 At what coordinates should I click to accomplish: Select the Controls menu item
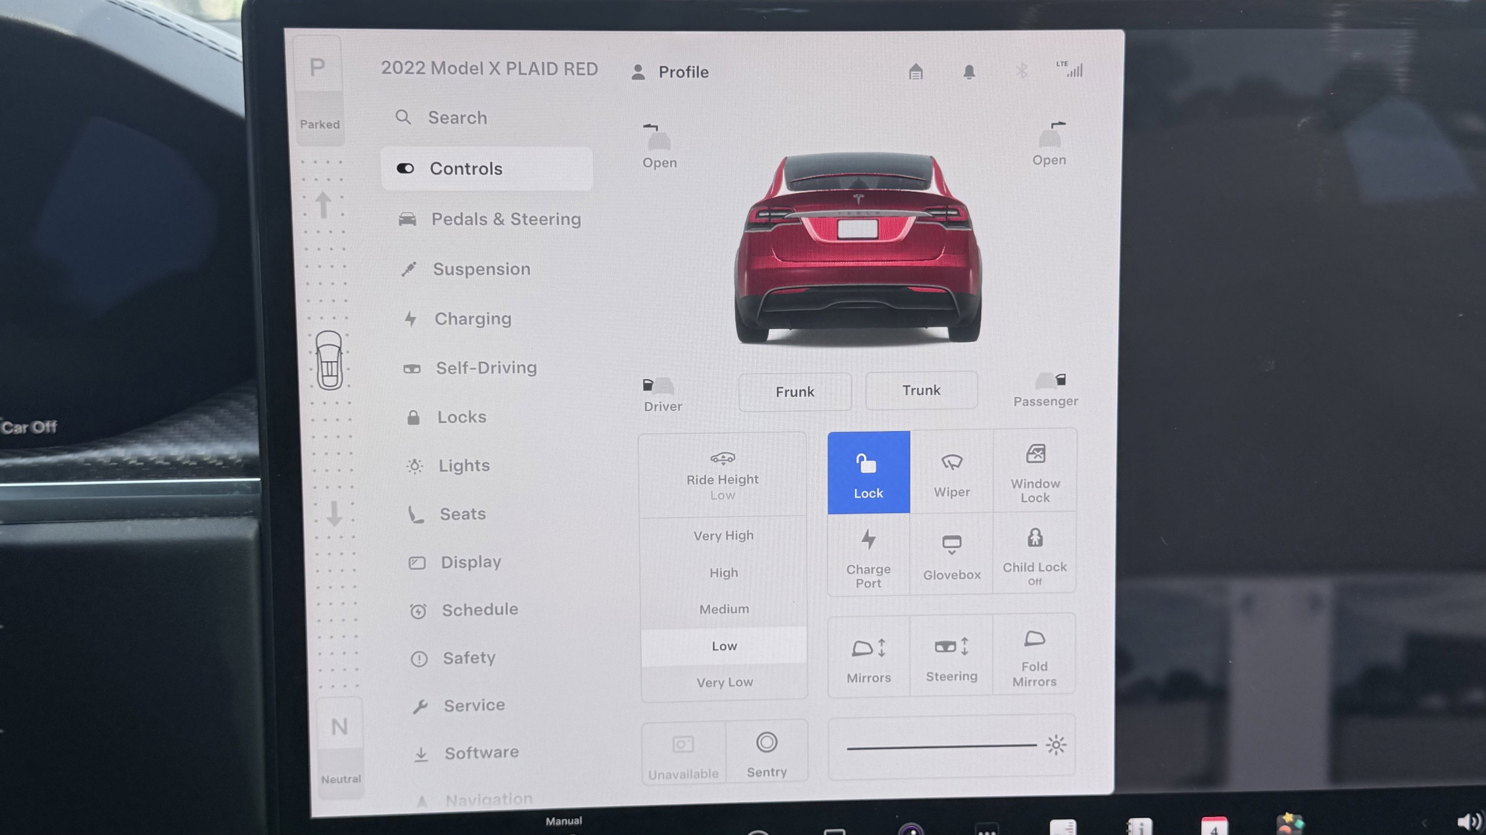487,169
